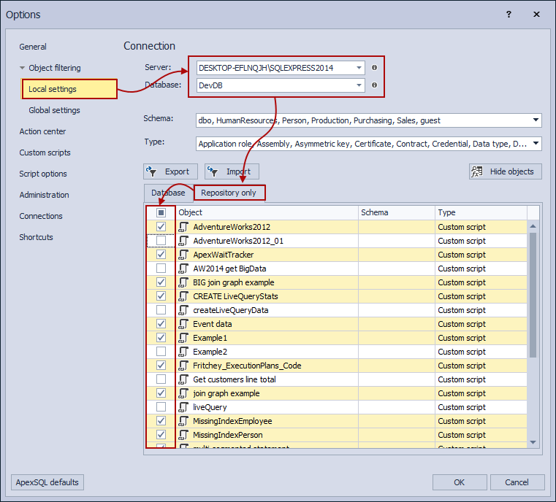Click the Help question mark icon
The width and height of the screenshot is (556, 502).
tap(509, 15)
